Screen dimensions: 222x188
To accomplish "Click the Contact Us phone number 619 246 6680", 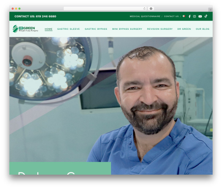I will [x=46, y=16].
